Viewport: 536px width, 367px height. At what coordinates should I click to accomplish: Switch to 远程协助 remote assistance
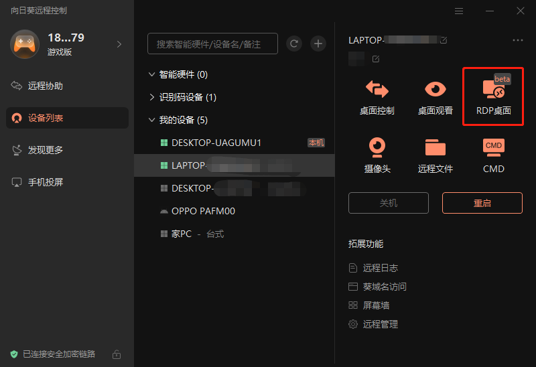(68, 86)
